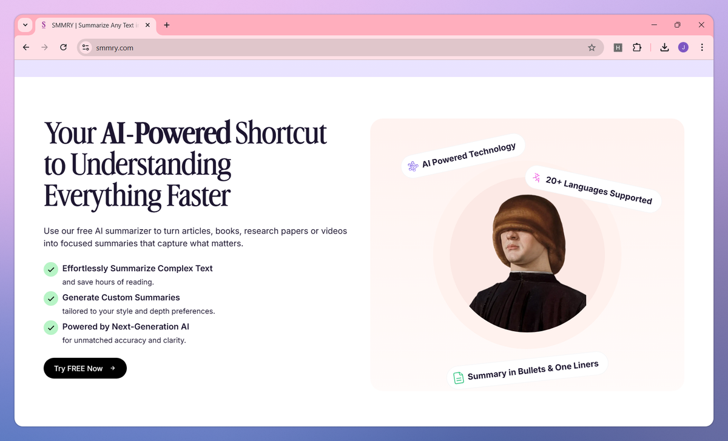
Task: Select the SMMRY tab
Action: coord(96,25)
